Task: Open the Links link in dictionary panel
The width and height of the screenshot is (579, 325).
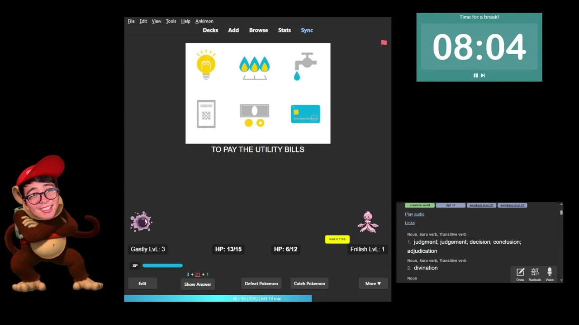Action: tap(410, 223)
